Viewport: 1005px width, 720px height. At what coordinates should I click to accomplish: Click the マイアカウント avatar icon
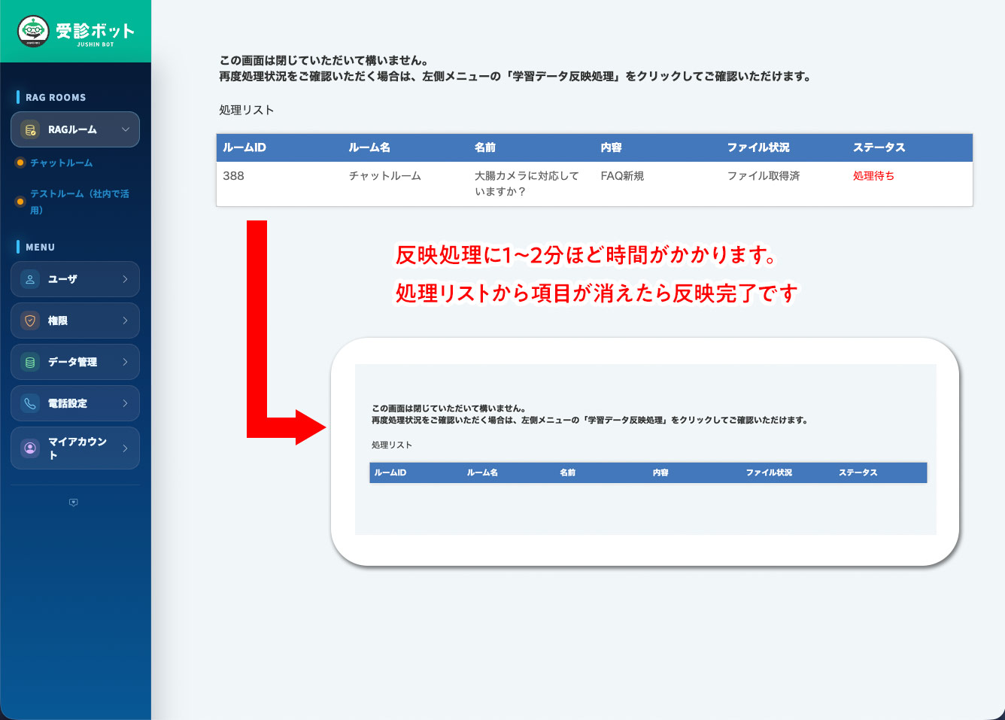coord(30,448)
